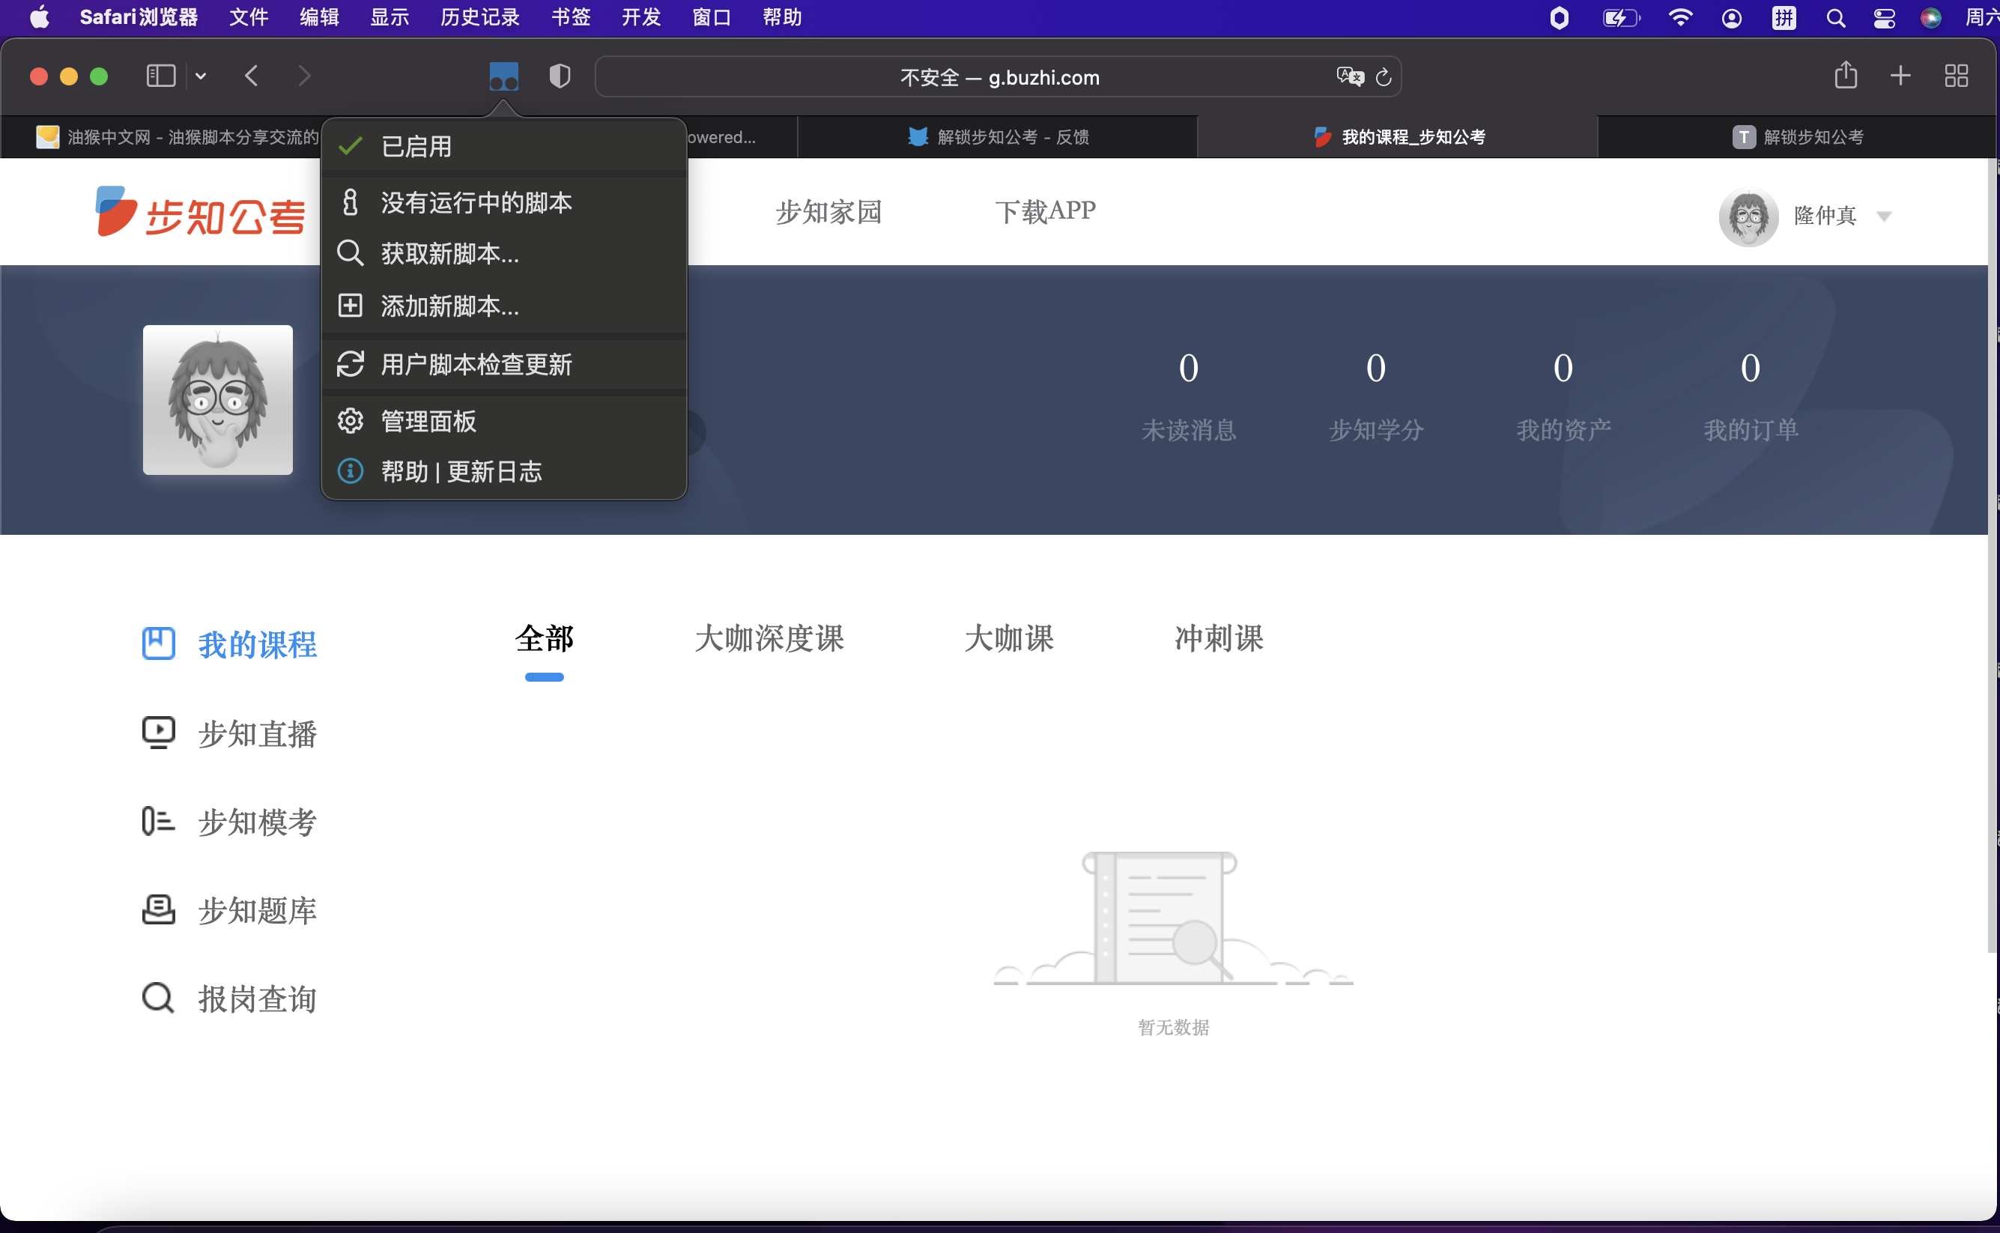This screenshot has height=1233, width=2000.
Task: Open a new tab with the plus icon
Action: point(1900,76)
